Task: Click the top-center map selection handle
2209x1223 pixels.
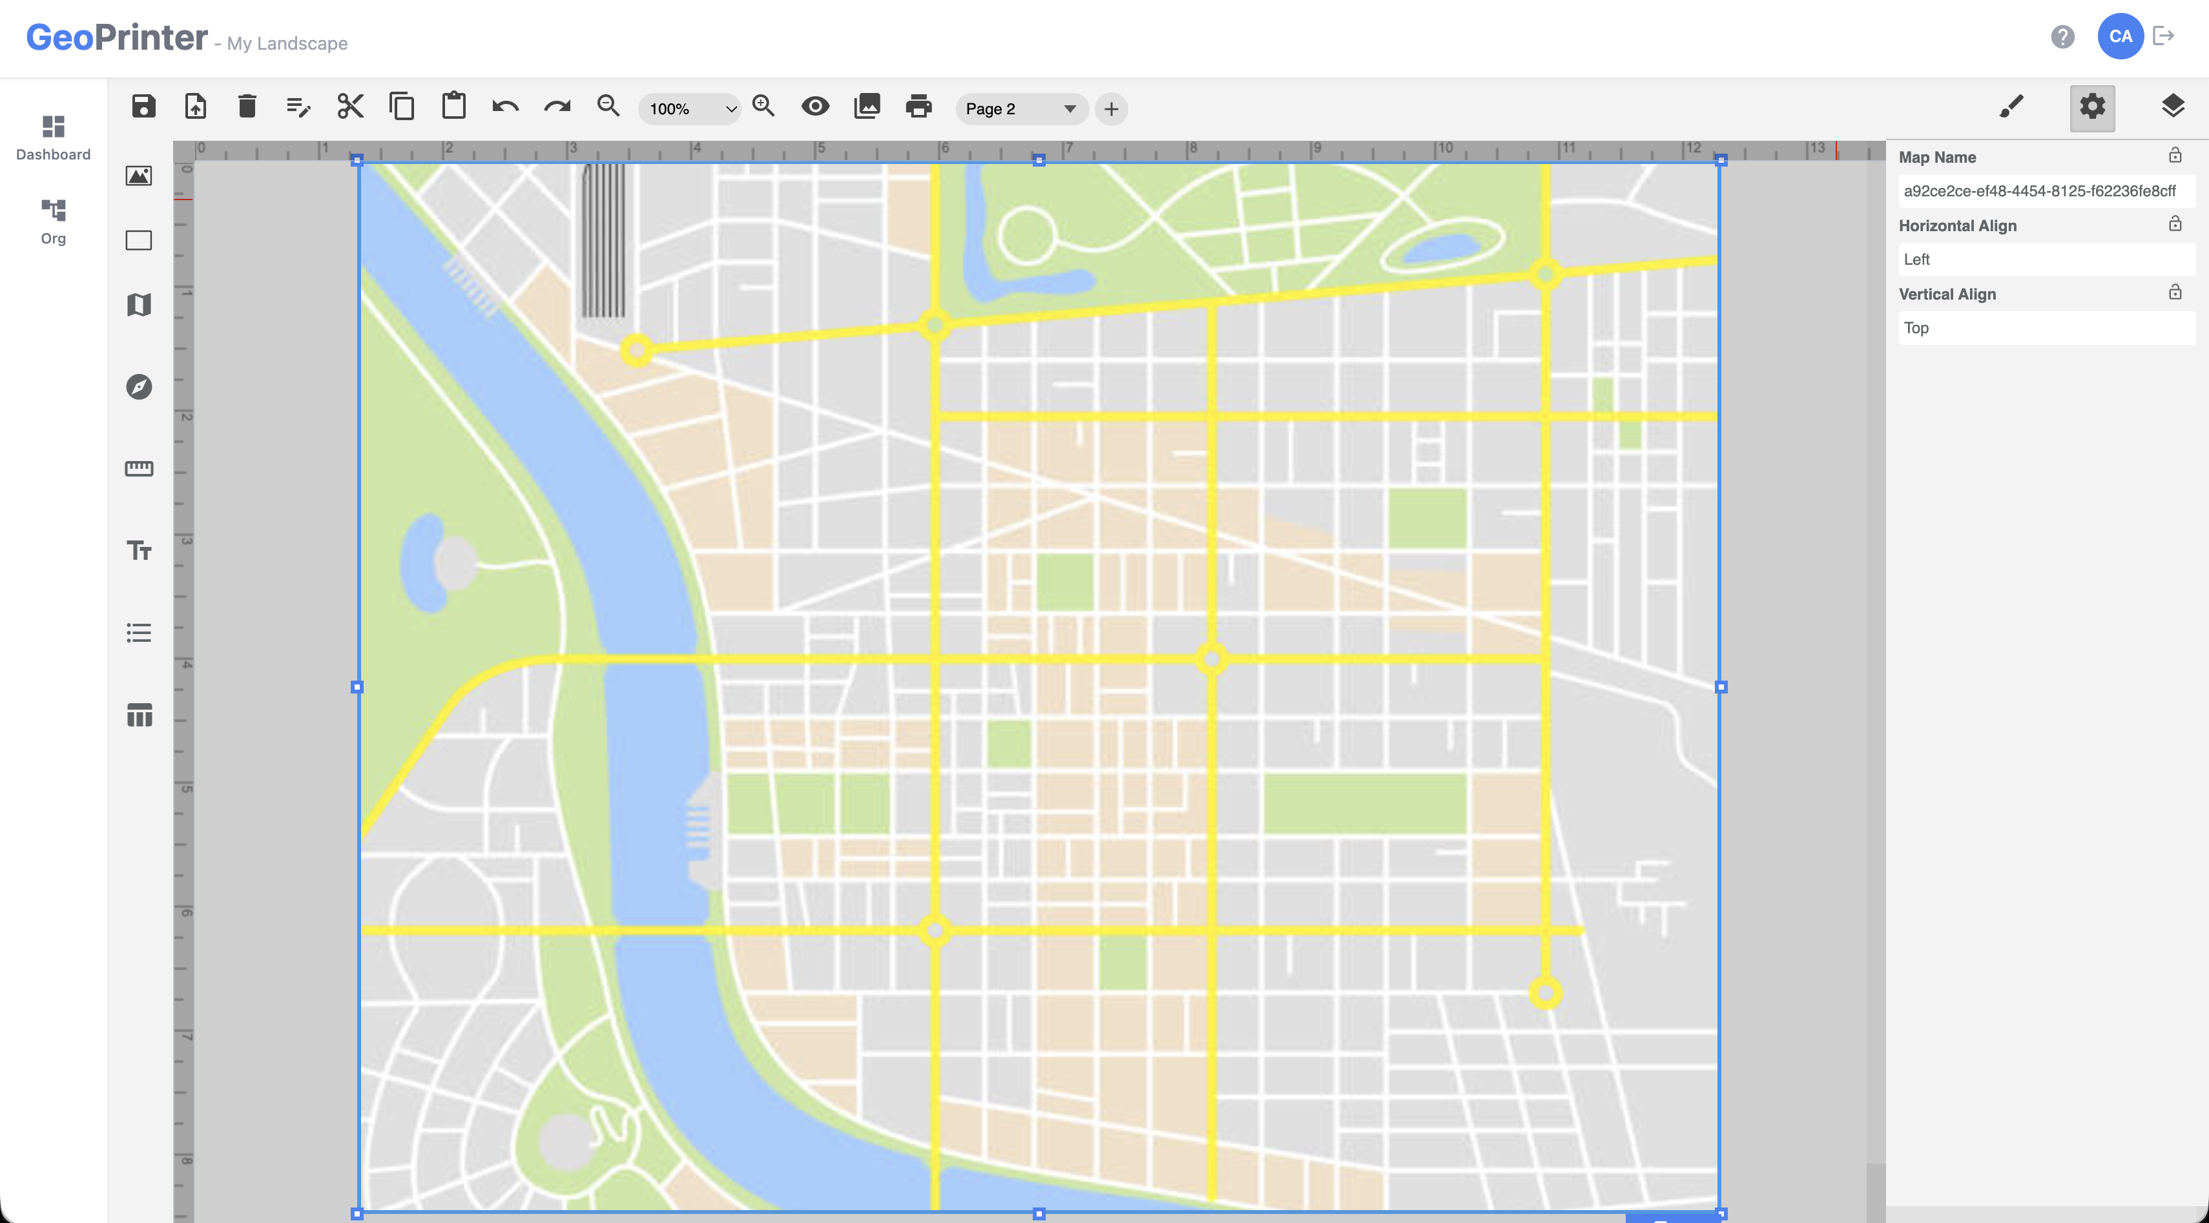Action: 1039,160
